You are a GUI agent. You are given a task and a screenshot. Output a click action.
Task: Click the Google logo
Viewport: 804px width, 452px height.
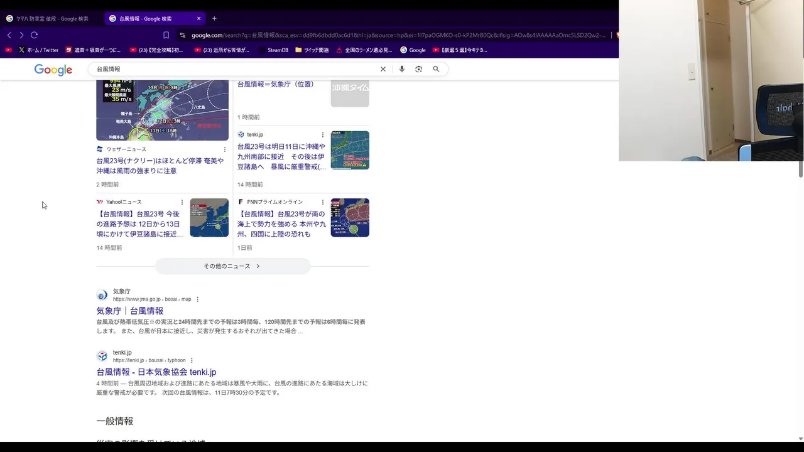[x=53, y=70]
